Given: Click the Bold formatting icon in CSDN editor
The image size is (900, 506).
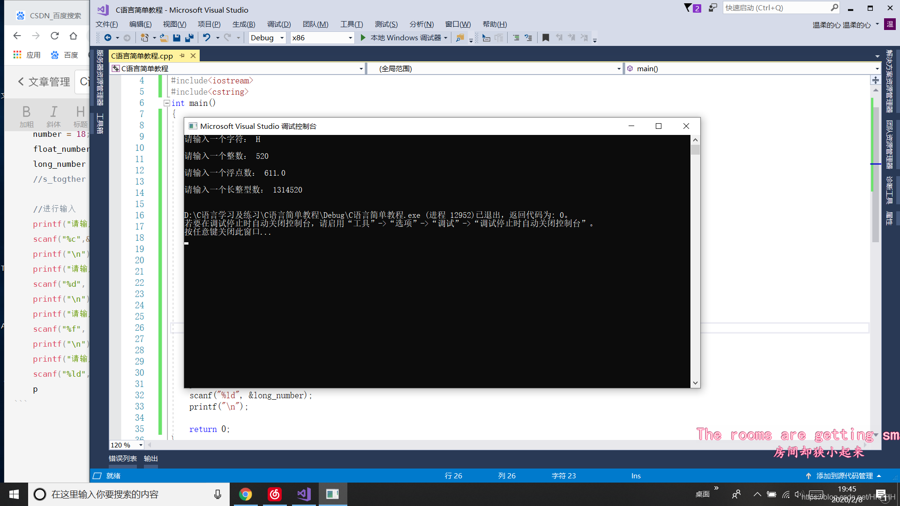Looking at the screenshot, I should click(x=26, y=116).
